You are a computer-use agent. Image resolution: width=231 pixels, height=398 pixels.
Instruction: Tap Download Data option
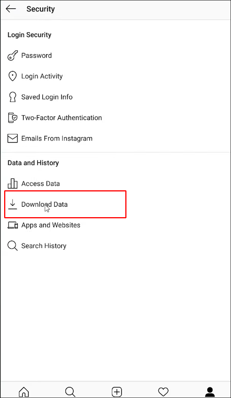pyautogui.click(x=45, y=205)
